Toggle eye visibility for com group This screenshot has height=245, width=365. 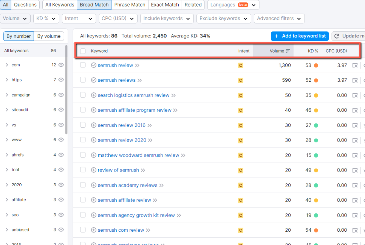click(61, 65)
